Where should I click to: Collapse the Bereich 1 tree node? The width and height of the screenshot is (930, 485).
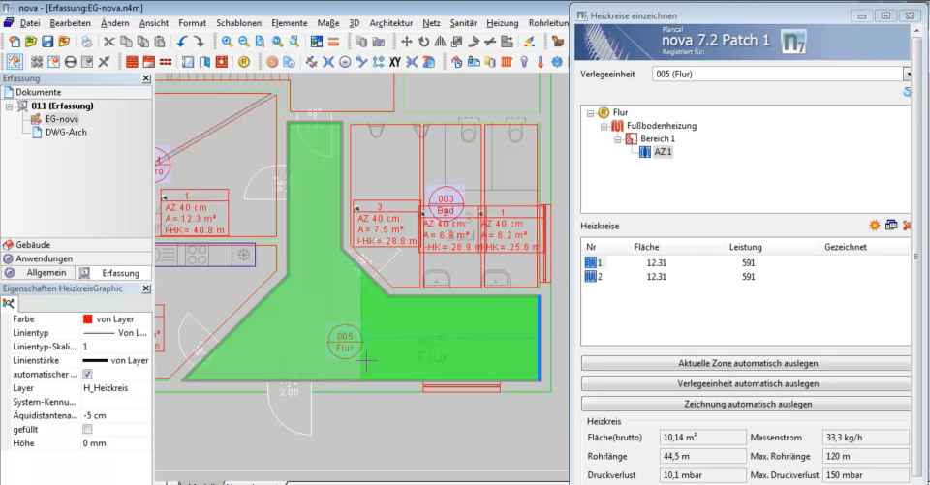click(x=617, y=138)
